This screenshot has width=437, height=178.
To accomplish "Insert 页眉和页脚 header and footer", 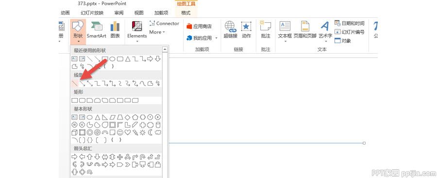I will [x=305, y=30].
